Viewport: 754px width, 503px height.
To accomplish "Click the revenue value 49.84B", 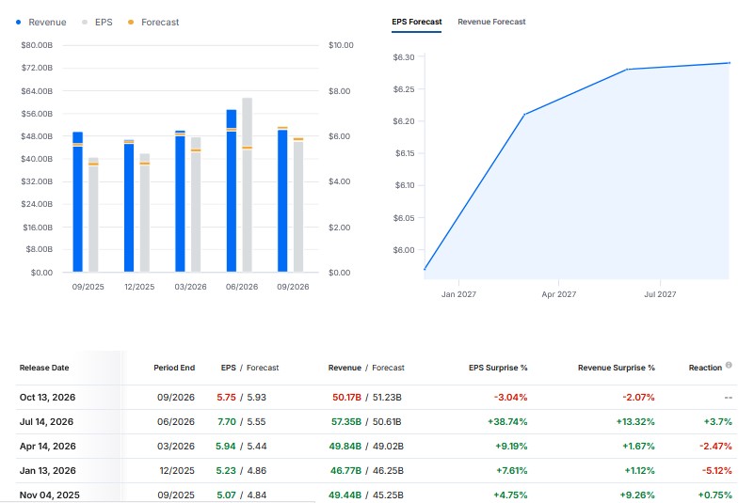I will coord(345,447).
